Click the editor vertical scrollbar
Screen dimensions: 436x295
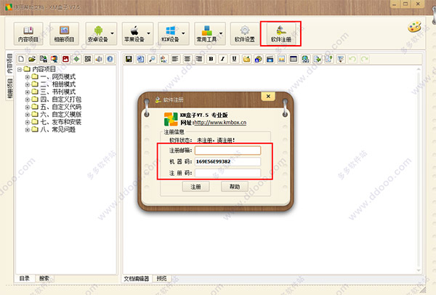[419, 169]
